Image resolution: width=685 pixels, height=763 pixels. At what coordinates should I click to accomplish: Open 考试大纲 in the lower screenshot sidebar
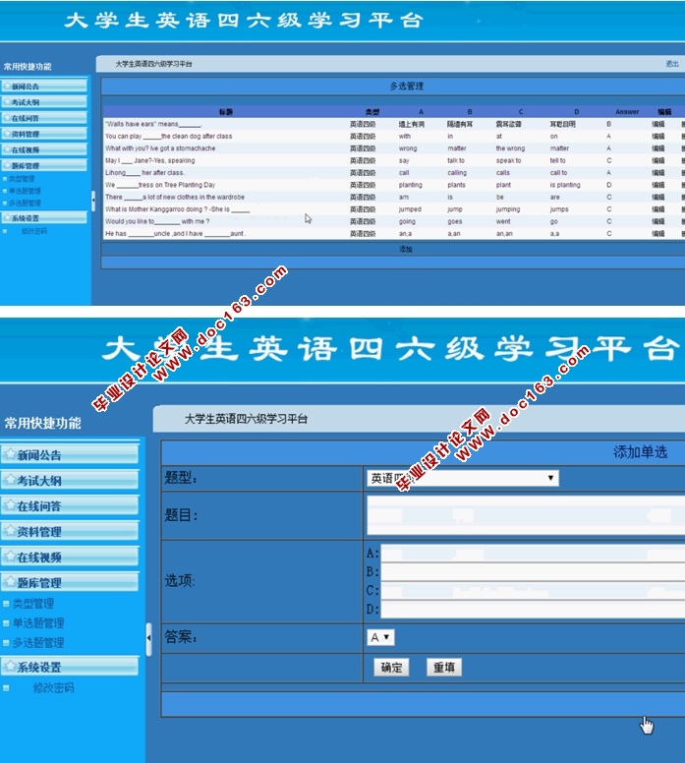pyautogui.click(x=70, y=481)
